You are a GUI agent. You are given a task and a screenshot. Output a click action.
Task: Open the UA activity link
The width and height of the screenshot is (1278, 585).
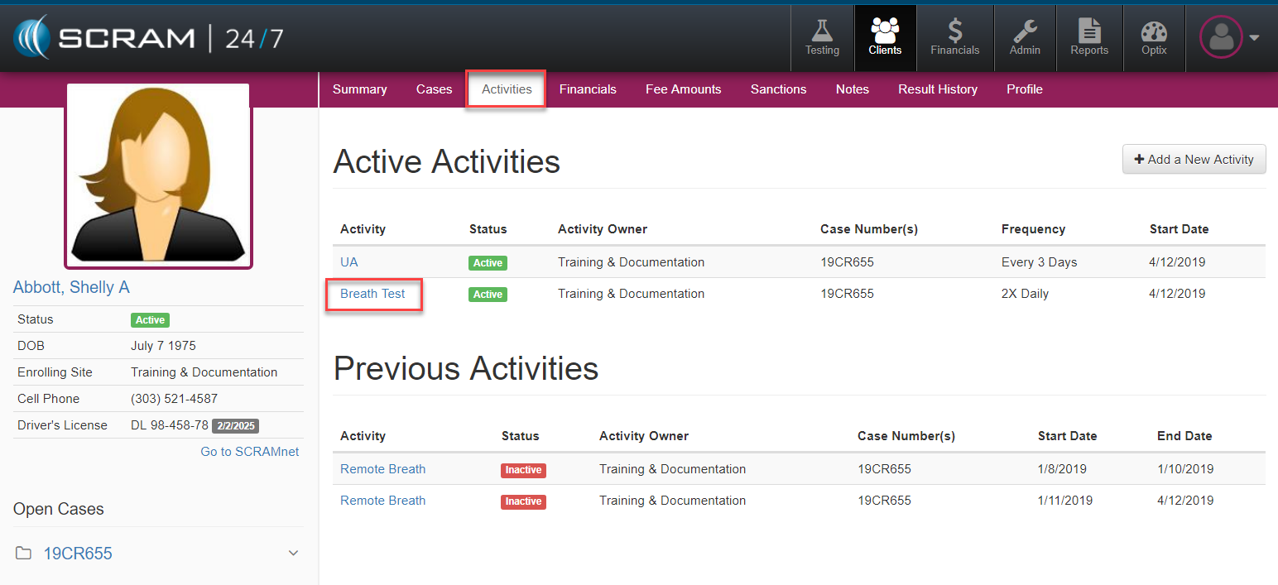click(348, 262)
